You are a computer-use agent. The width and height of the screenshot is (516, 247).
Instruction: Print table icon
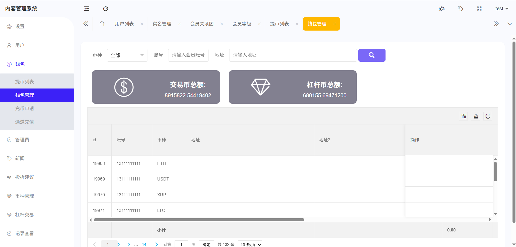(x=487, y=116)
